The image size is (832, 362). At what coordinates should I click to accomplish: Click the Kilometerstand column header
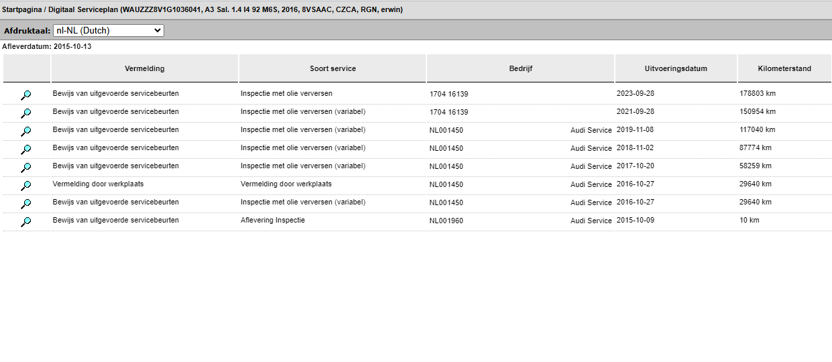[x=784, y=68]
